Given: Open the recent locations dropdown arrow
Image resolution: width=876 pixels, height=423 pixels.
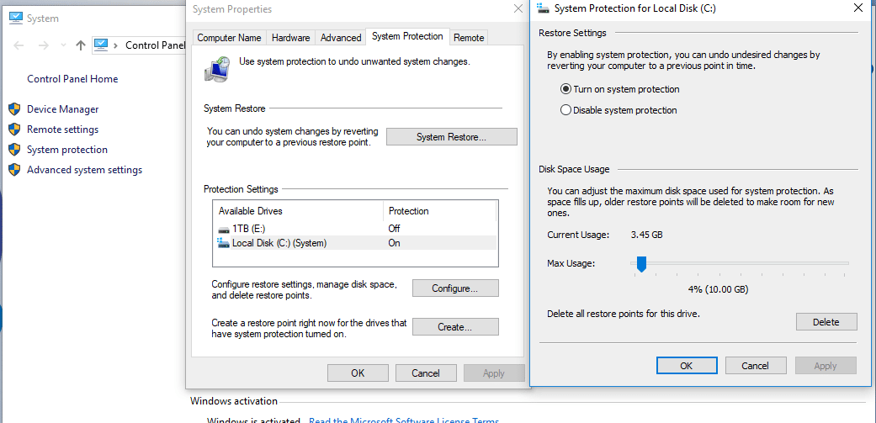Looking at the screenshot, I should click(63, 45).
